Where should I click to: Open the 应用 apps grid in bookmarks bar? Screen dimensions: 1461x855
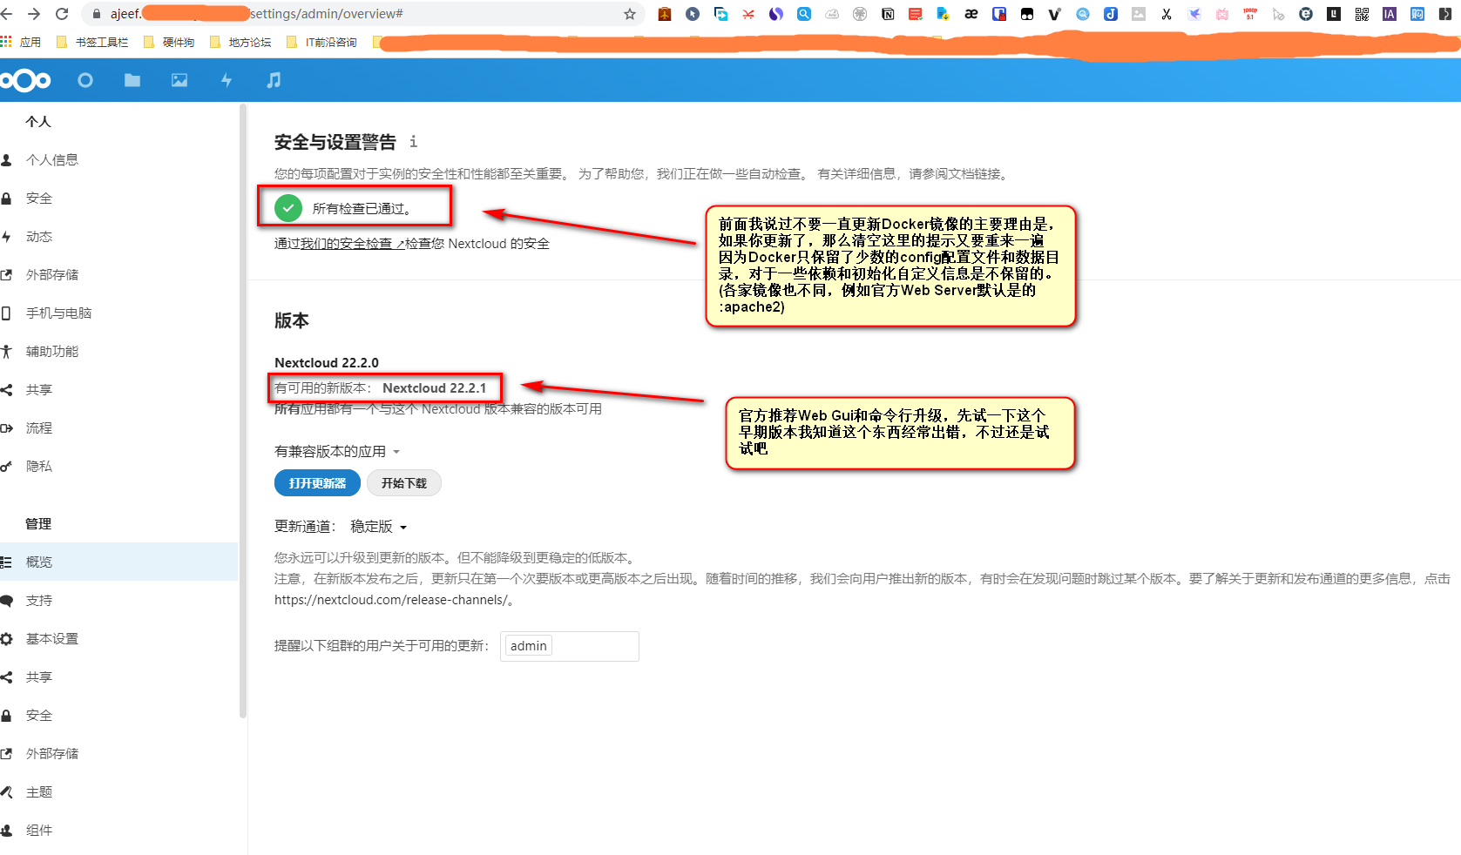point(21,42)
